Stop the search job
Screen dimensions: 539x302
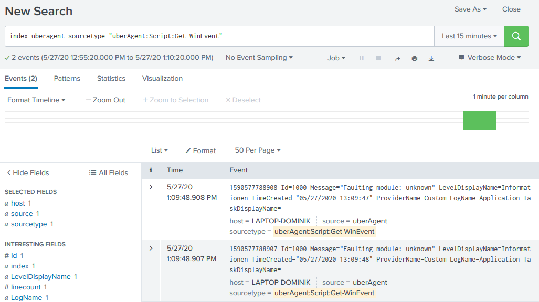[378, 58]
